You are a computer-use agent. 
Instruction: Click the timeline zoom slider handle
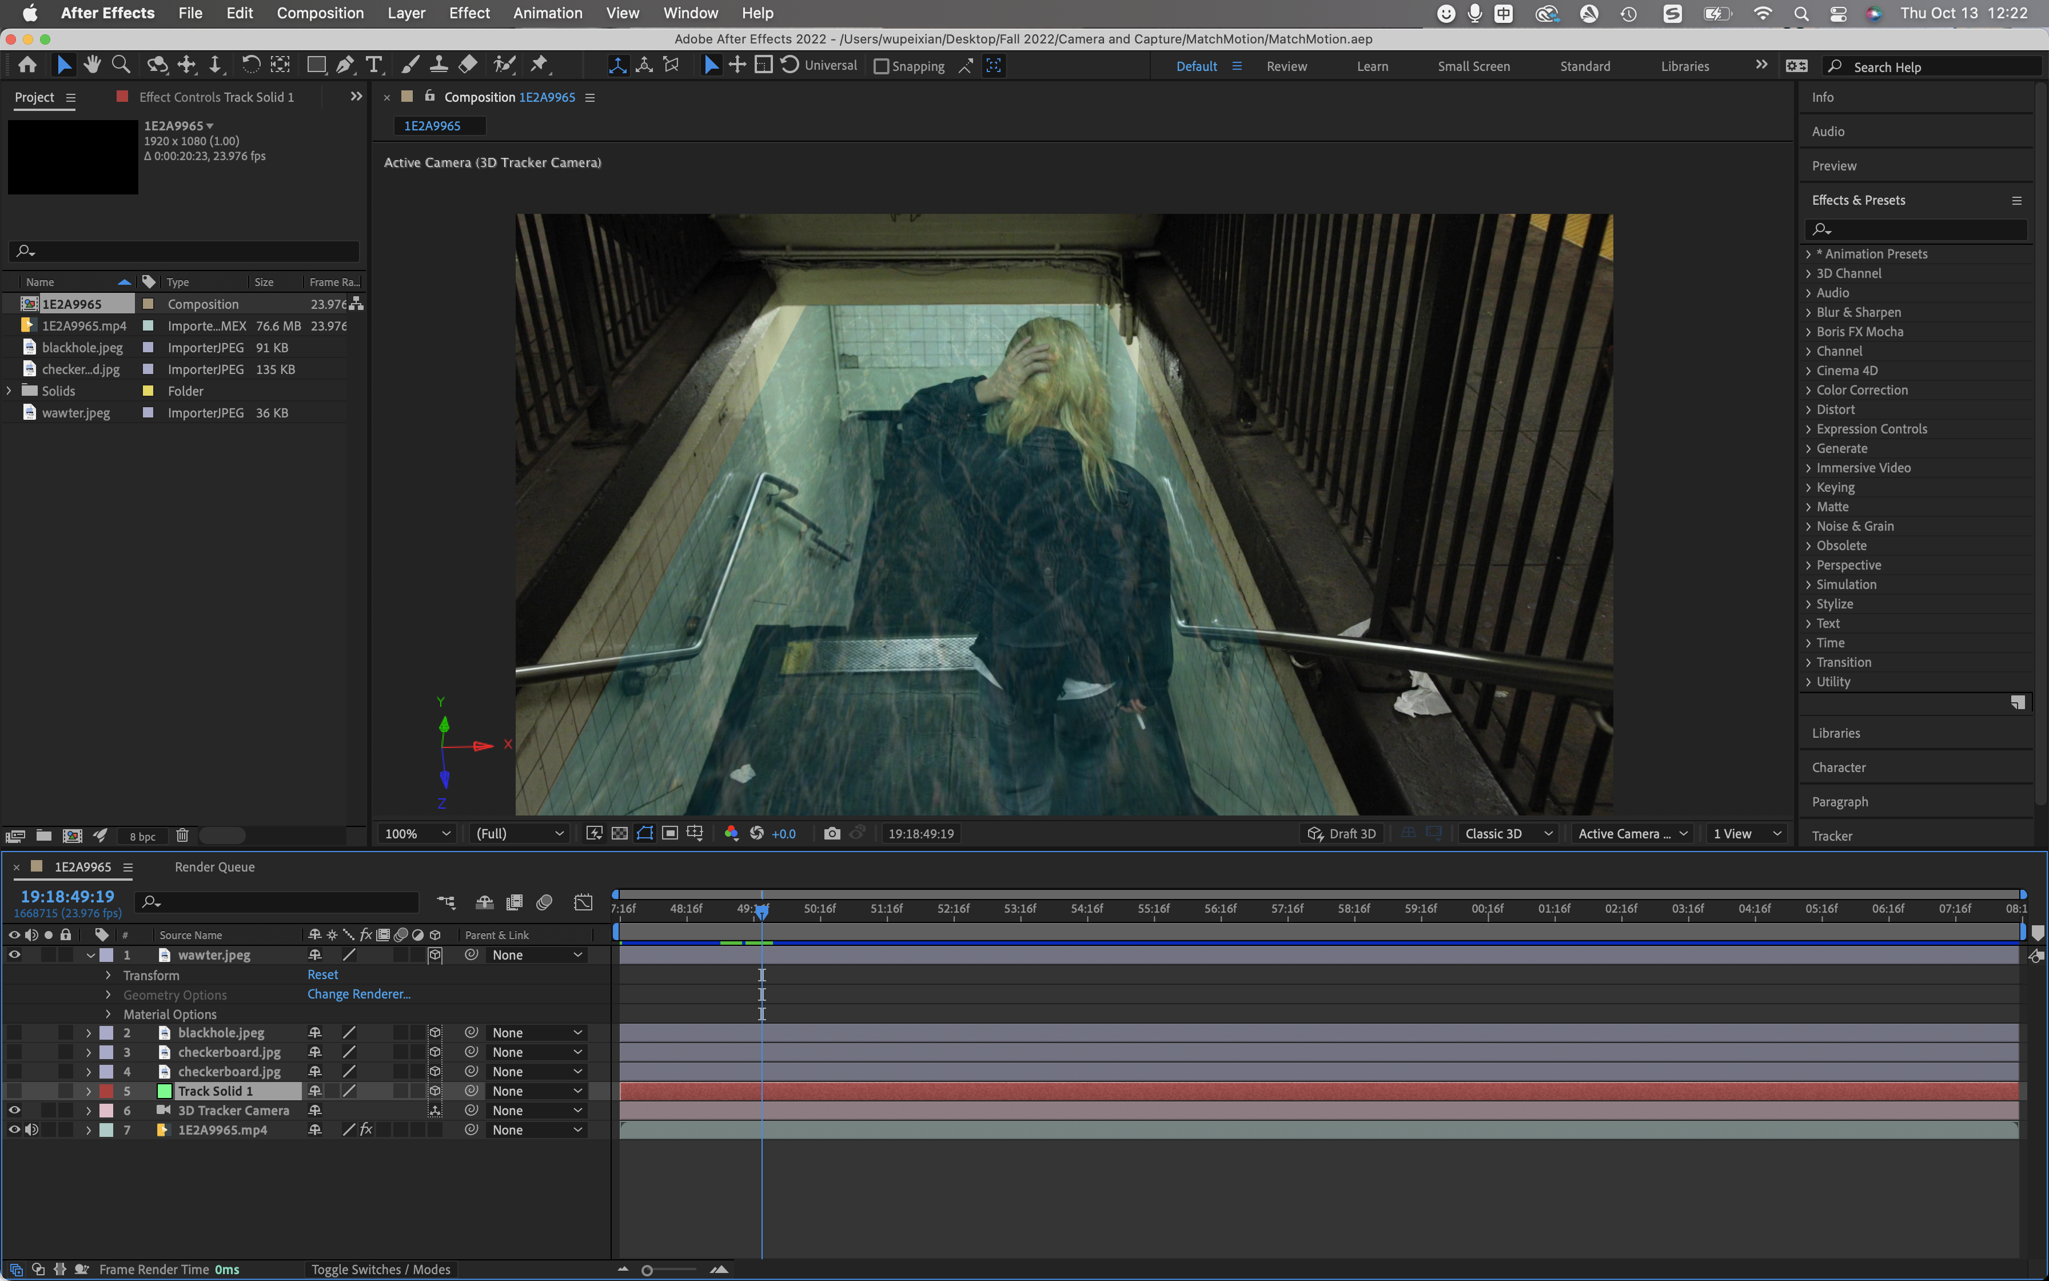[647, 1270]
